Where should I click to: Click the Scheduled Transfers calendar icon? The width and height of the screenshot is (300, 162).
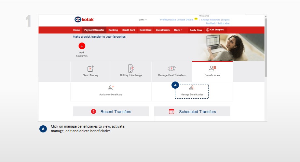[x=171, y=111]
